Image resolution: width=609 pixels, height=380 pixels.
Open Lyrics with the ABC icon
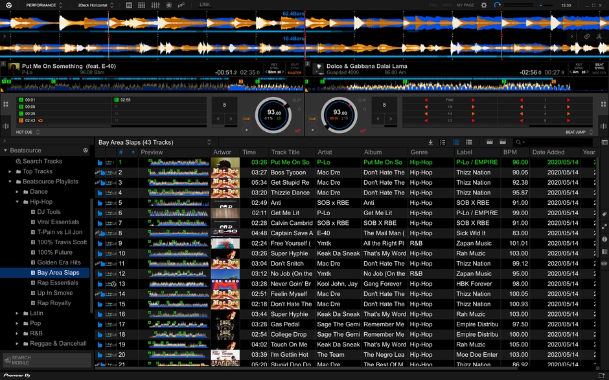(x=181, y=5)
